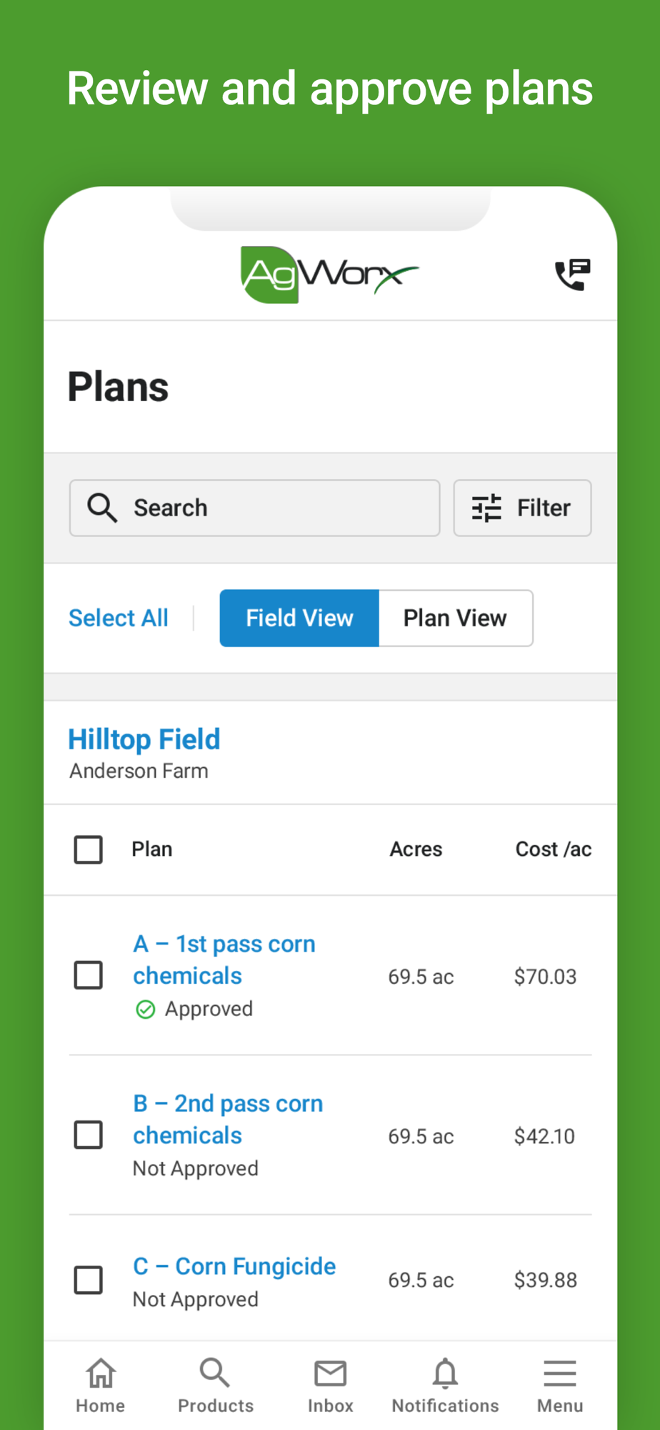The width and height of the screenshot is (660, 1430).
Task: Open the Products search icon
Action: pyautogui.click(x=215, y=1373)
